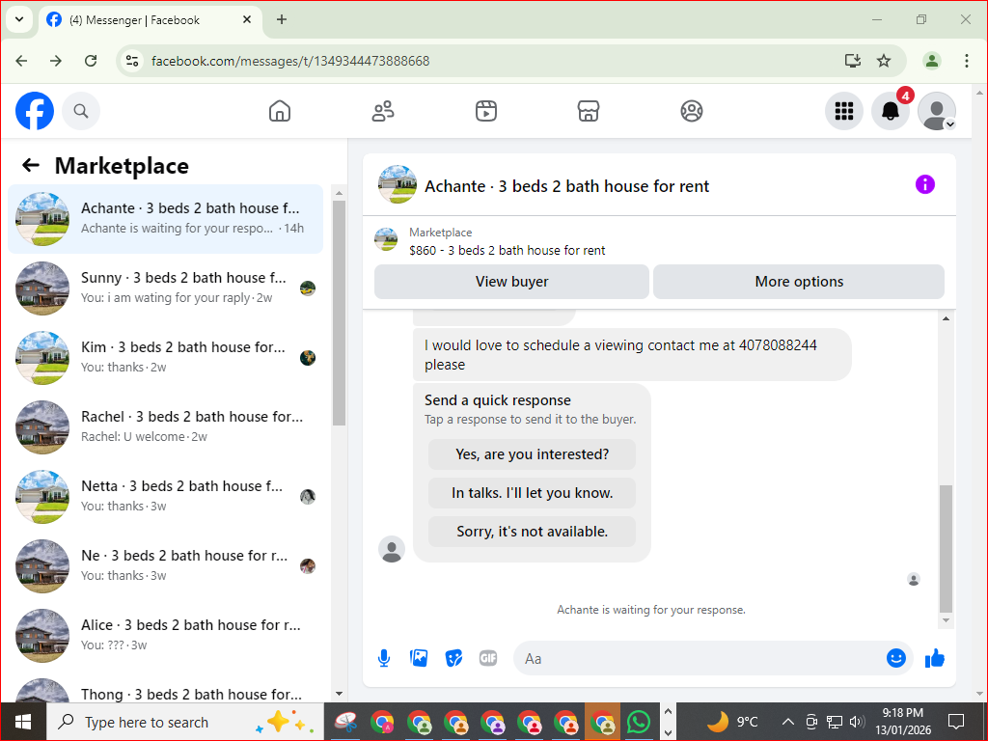Go to the Home feed icon
988x741 pixels.
pyautogui.click(x=280, y=111)
